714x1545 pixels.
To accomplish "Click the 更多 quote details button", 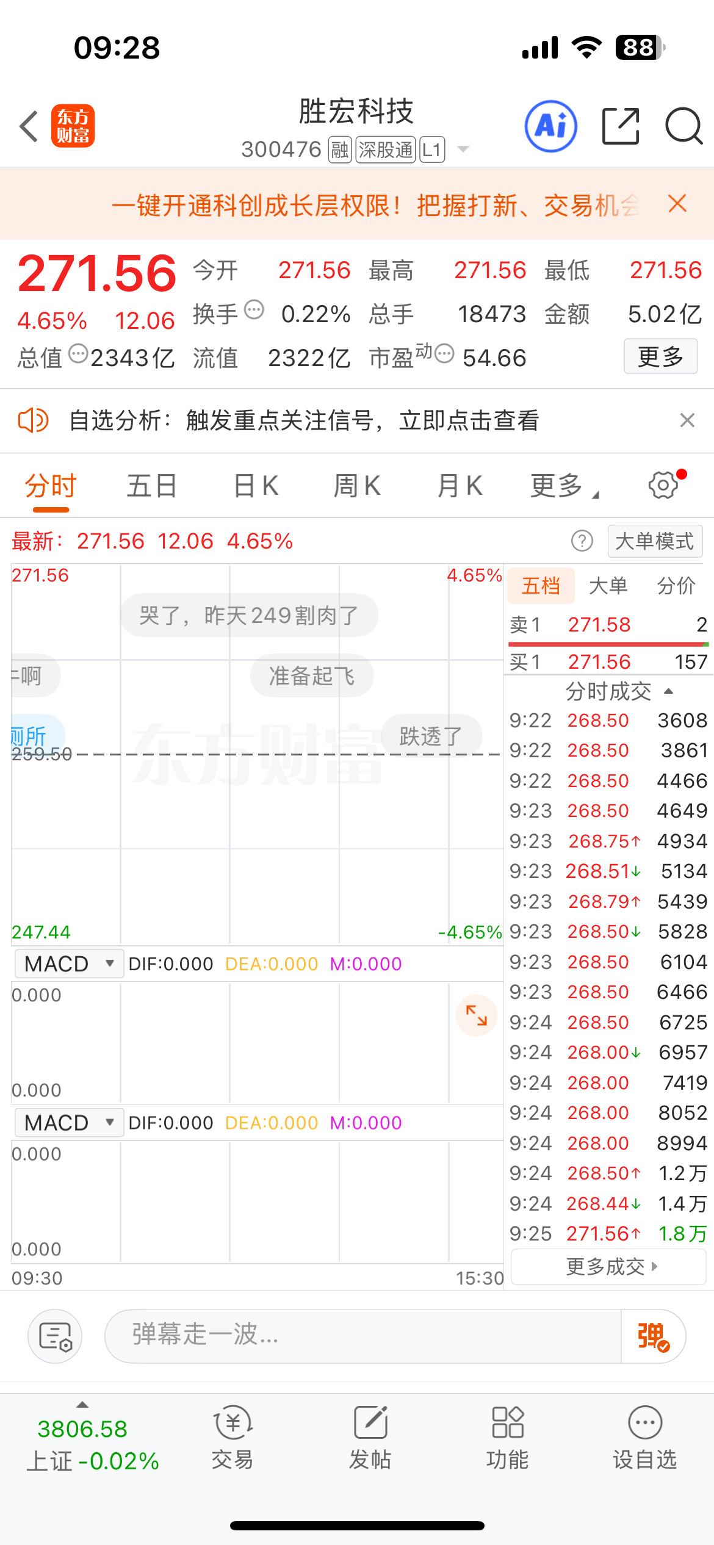I will tap(660, 356).
